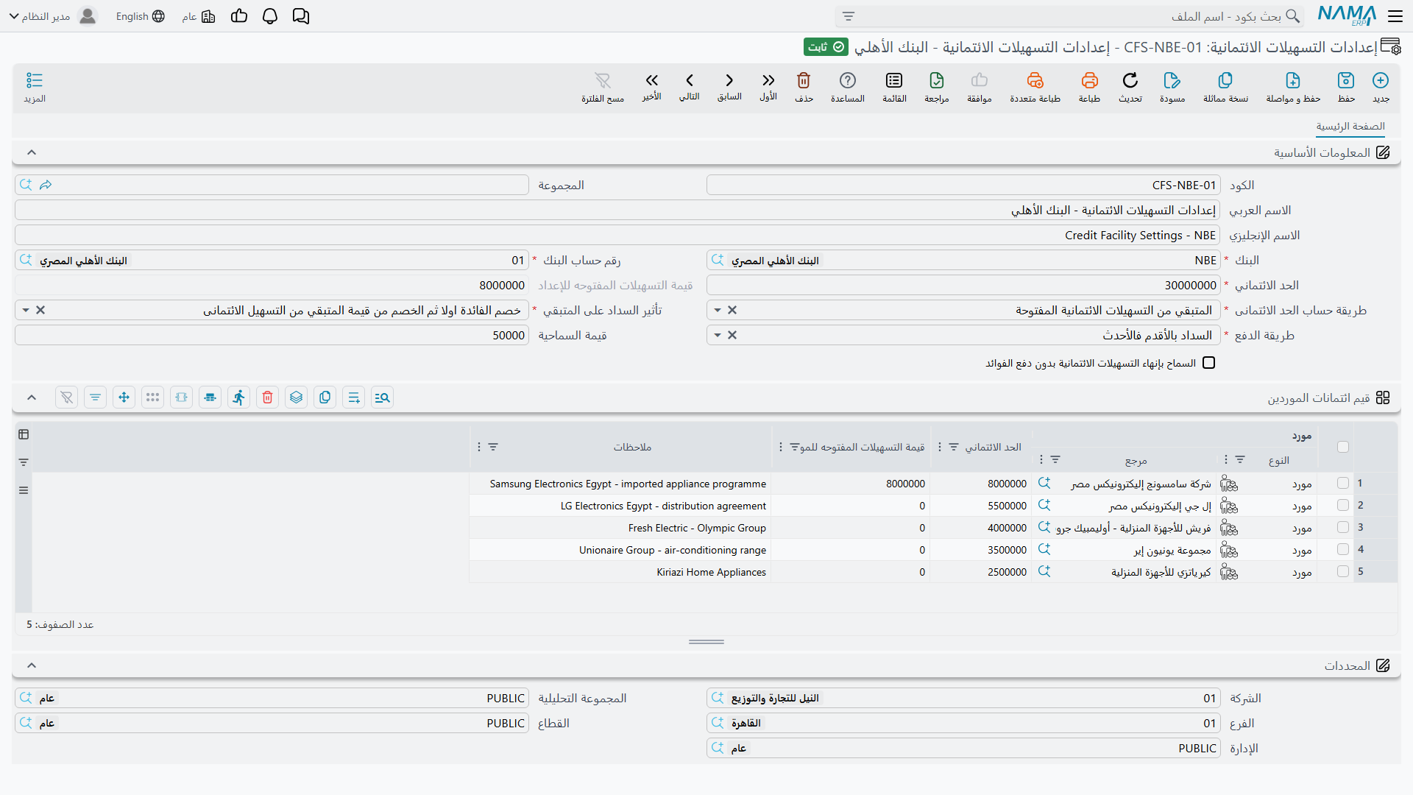Open the Notes (ملاحظات) column filter
This screenshot has height=795, width=1413.
(x=493, y=447)
